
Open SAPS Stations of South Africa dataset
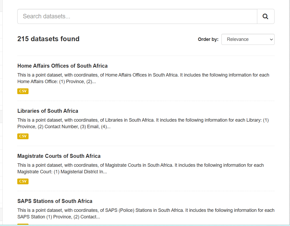click(x=55, y=201)
